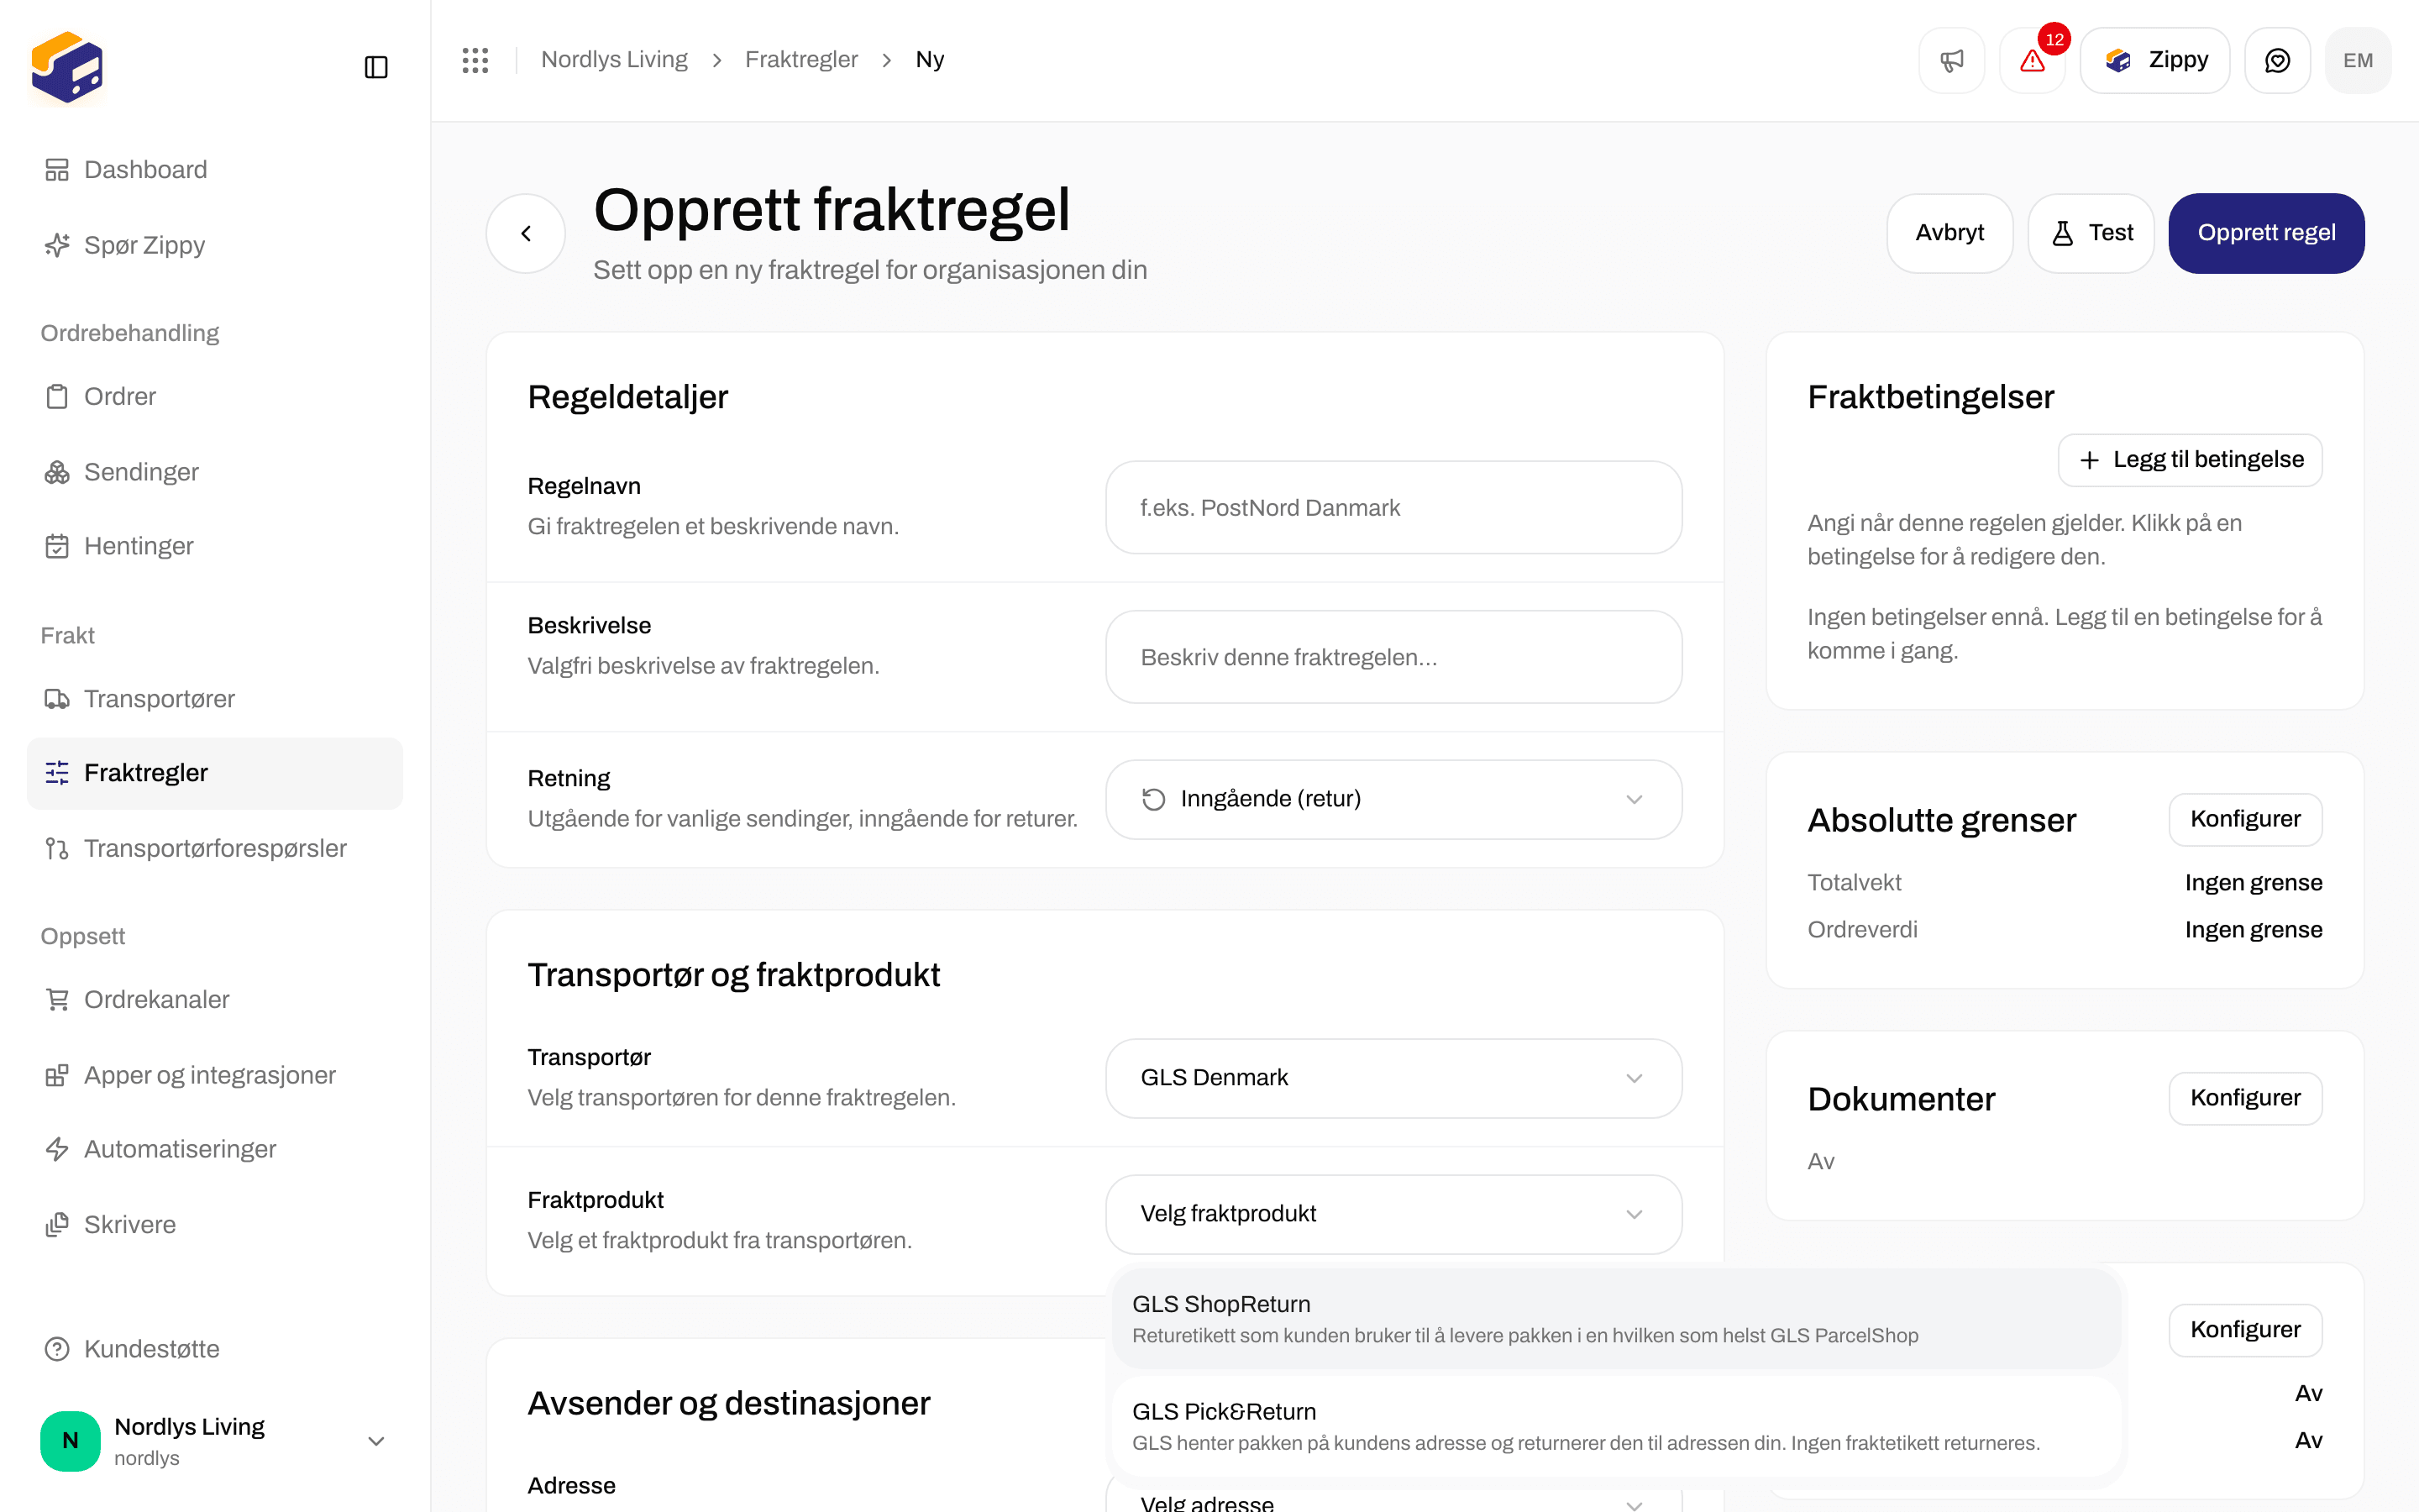Click the Dashboard icon in sidebar
This screenshot has height=1512, width=2419.
[x=57, y=170]
